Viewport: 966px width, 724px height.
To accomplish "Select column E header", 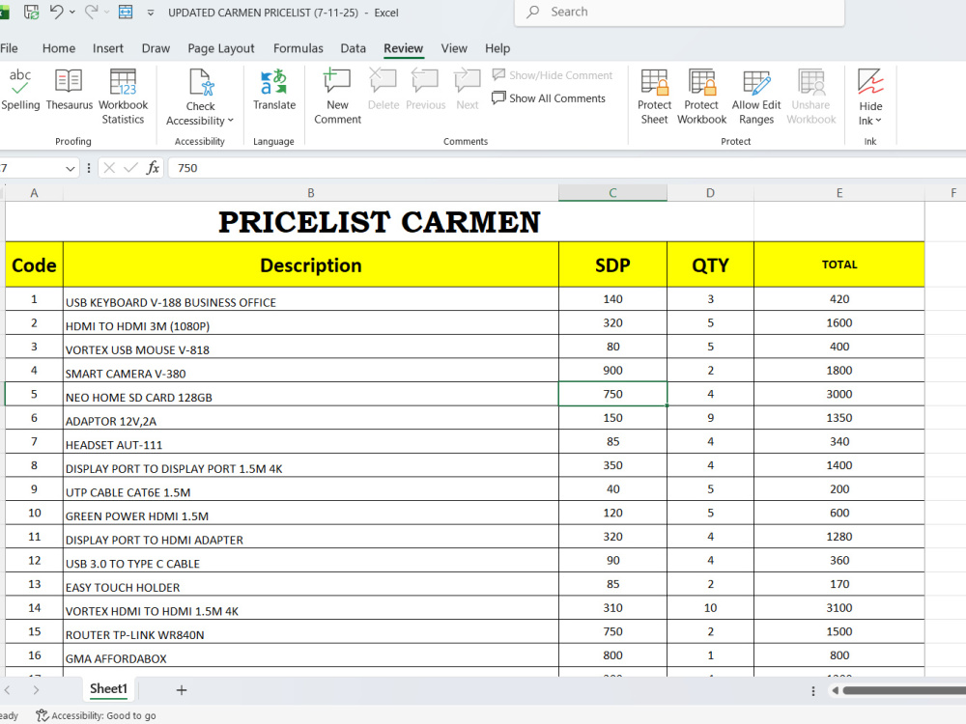I will tap(839, 193).
